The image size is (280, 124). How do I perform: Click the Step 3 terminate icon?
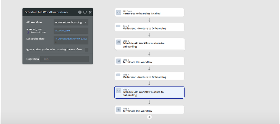(119, 61)
